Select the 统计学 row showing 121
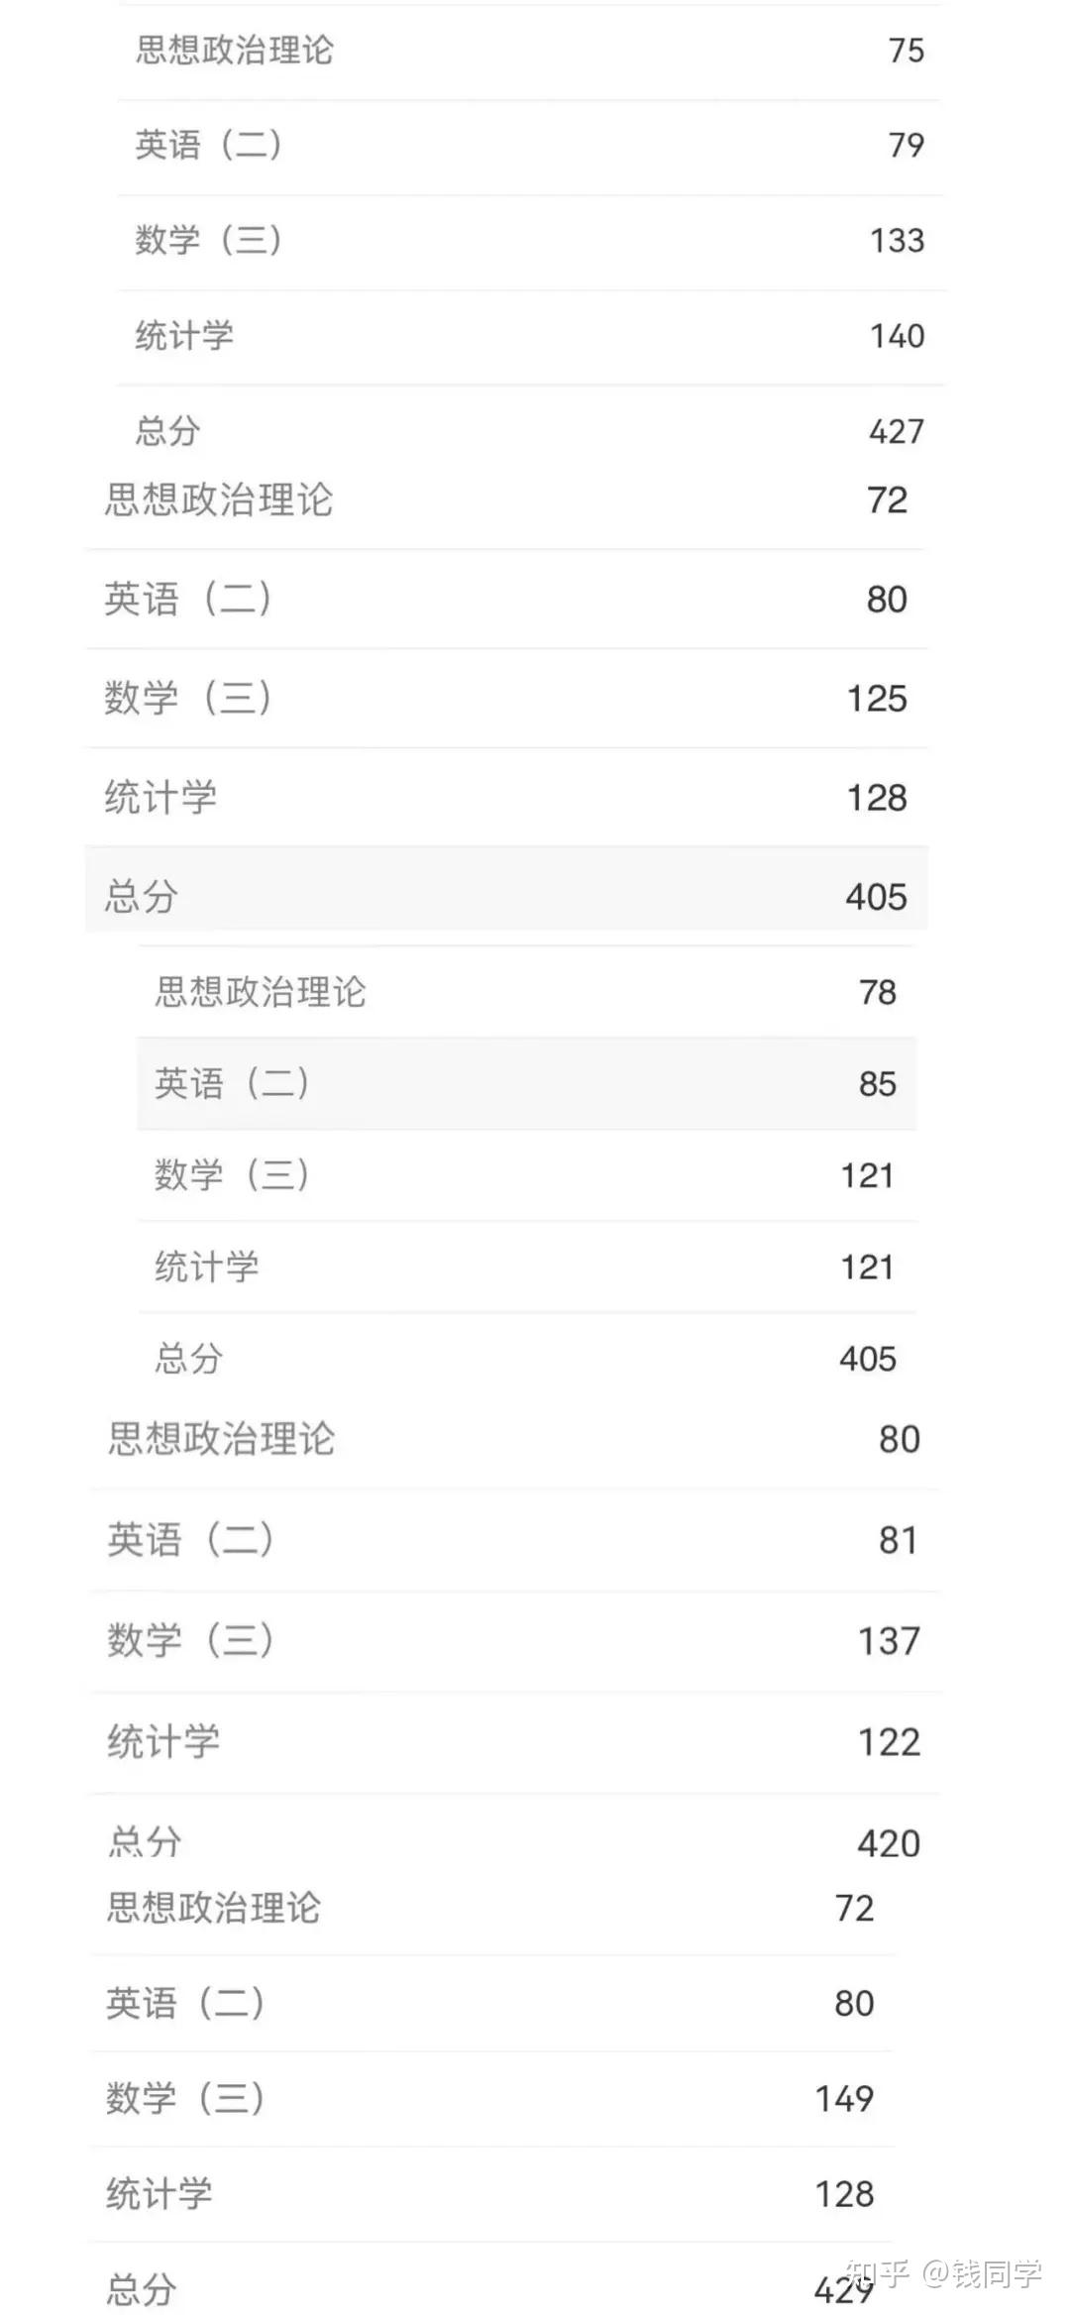1070x2318 pixels. click(525, 1268)
